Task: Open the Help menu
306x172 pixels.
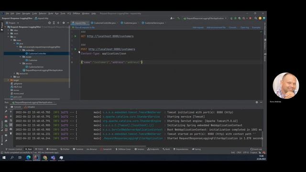Action: (x=94, y=13)
